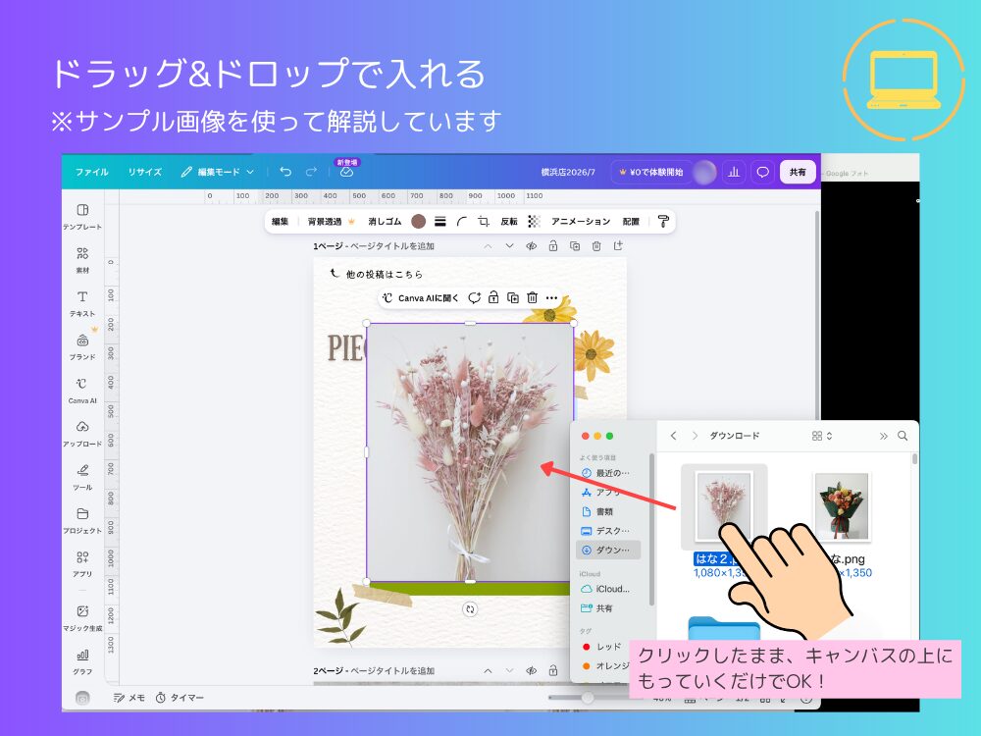Delete page 1 using trash icon

point(596,246)
